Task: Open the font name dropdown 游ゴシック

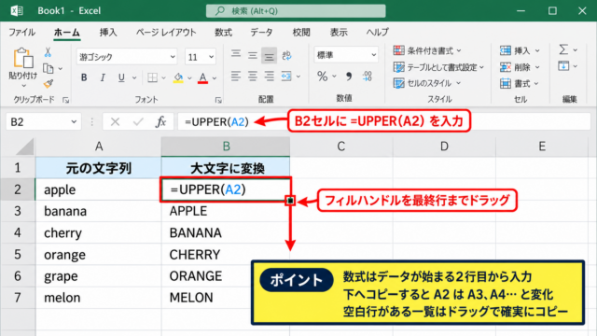Action: [x=173, y=57]
